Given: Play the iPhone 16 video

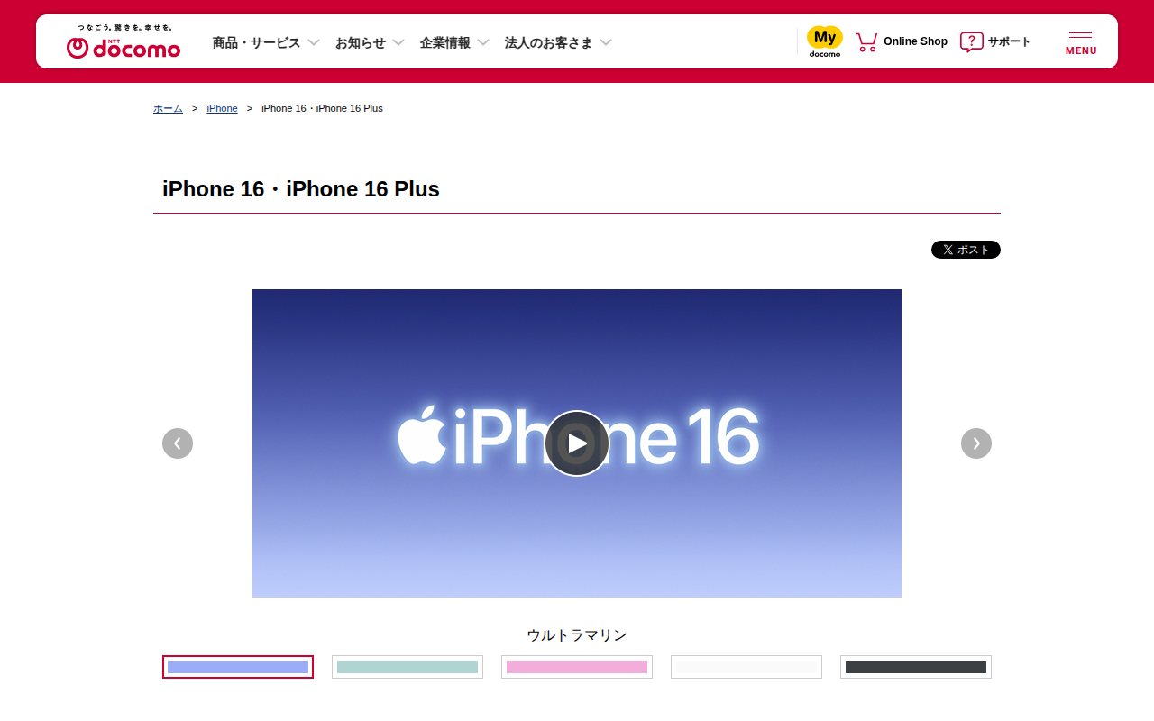Looking at the screenshot, I should coord(577,443).
